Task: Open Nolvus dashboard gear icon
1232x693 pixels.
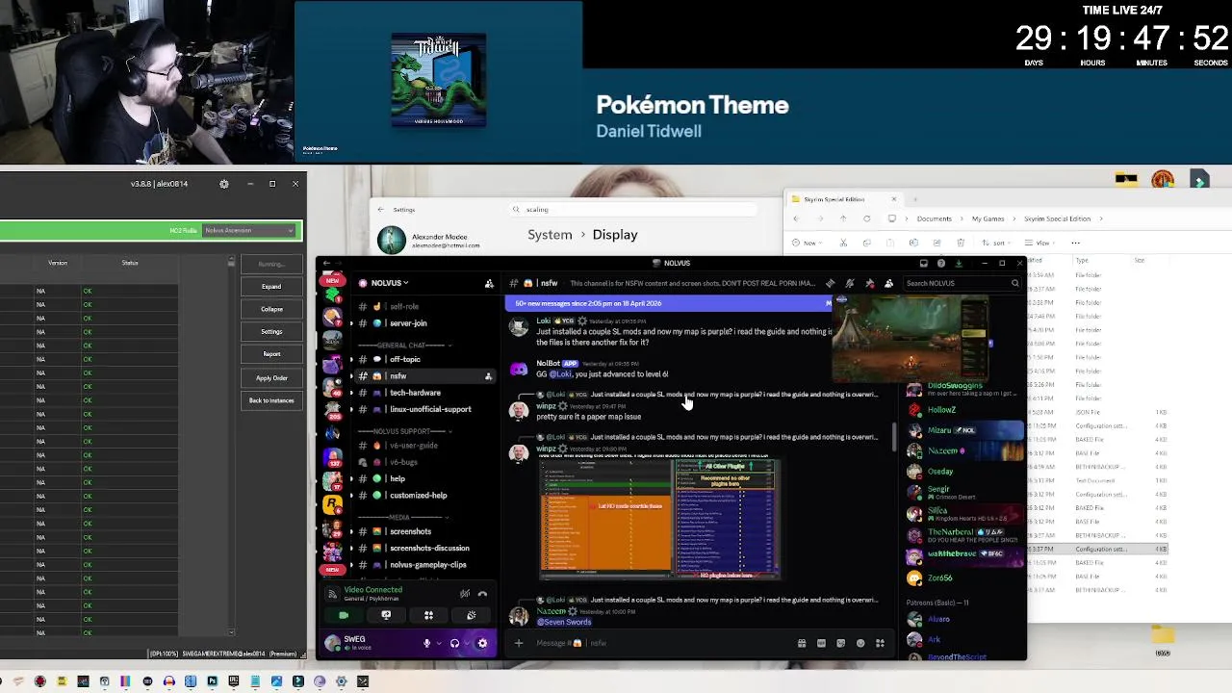Action: (x=224, y=184)
